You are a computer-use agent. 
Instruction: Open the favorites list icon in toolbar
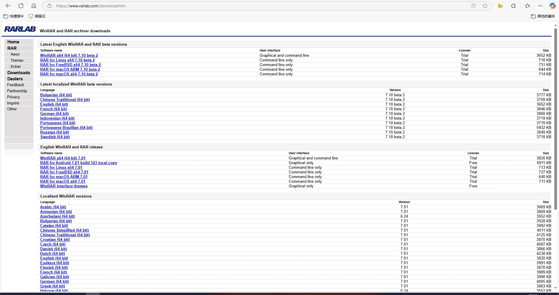528,6
